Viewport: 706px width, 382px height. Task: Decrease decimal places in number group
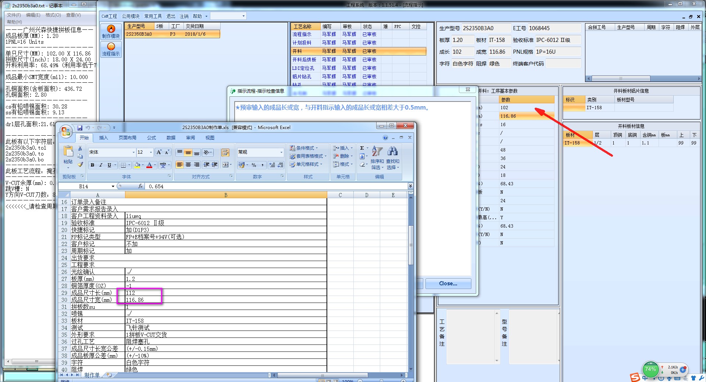[x=280, y=165]
